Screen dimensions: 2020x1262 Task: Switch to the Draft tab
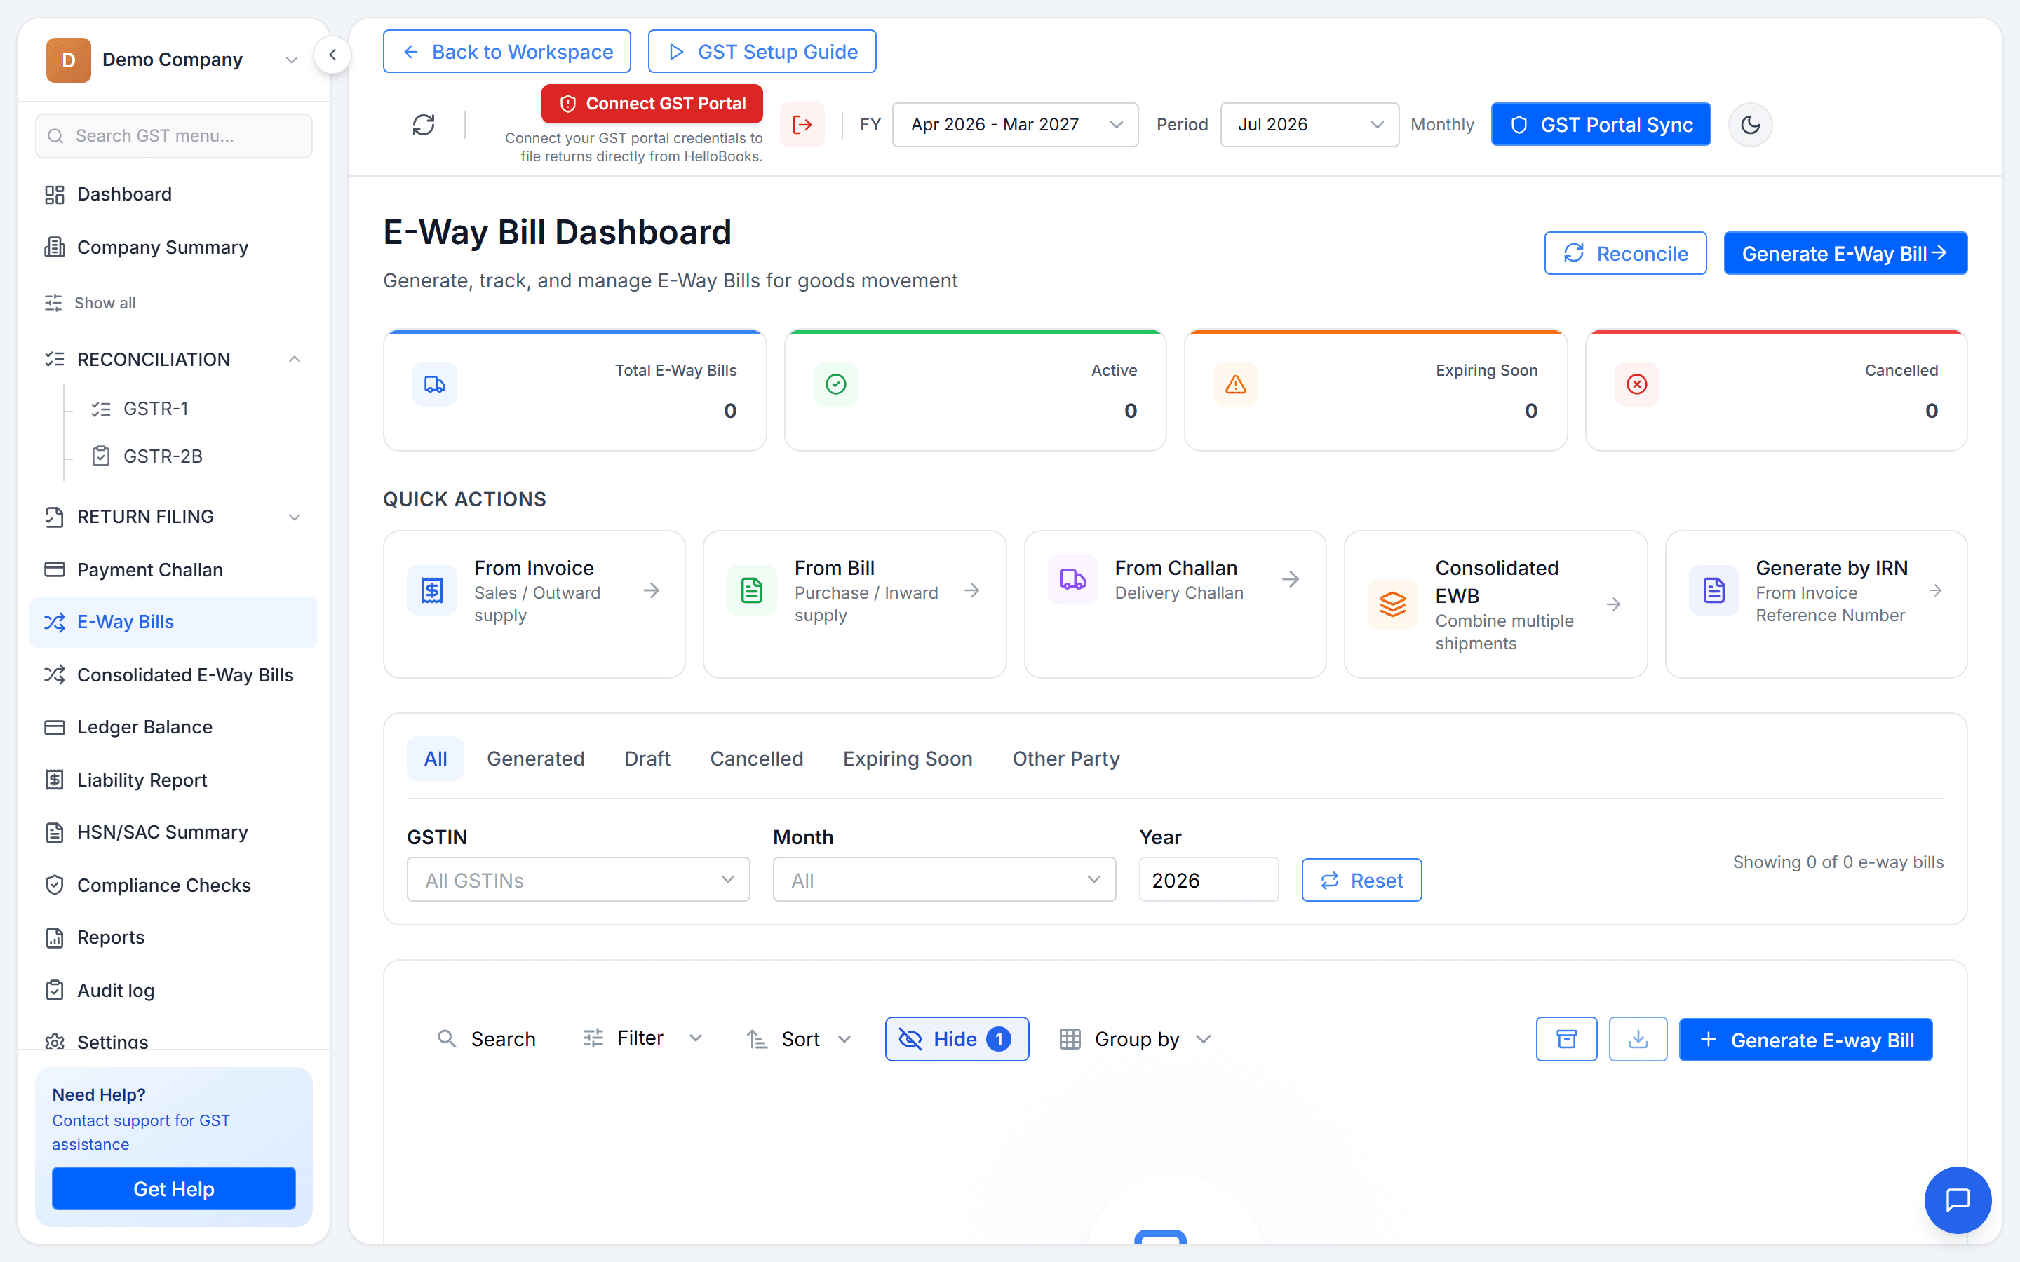(647, 759)
